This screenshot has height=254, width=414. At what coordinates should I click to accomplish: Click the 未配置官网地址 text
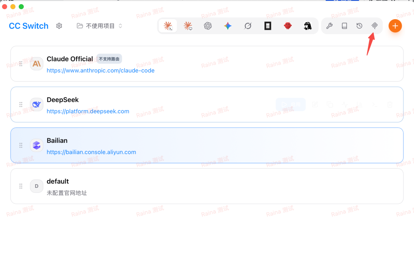point(67,193)
